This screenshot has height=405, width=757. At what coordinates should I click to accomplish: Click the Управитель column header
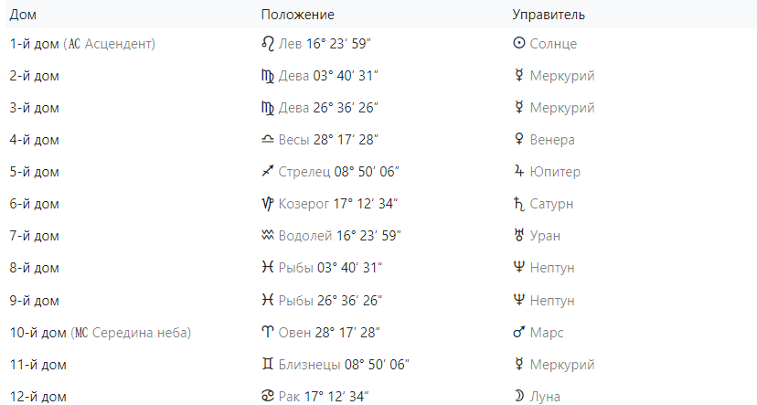pyautogui.click(x=549, y=15)
